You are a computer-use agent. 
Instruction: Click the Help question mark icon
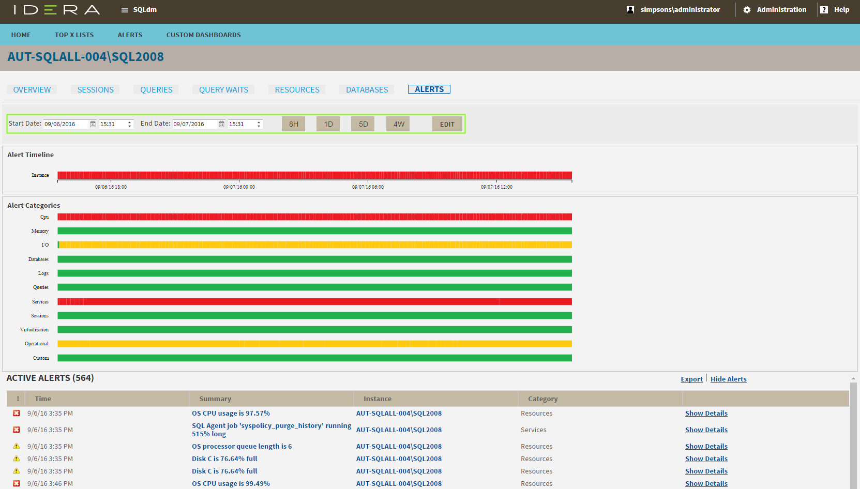point(824,10)
